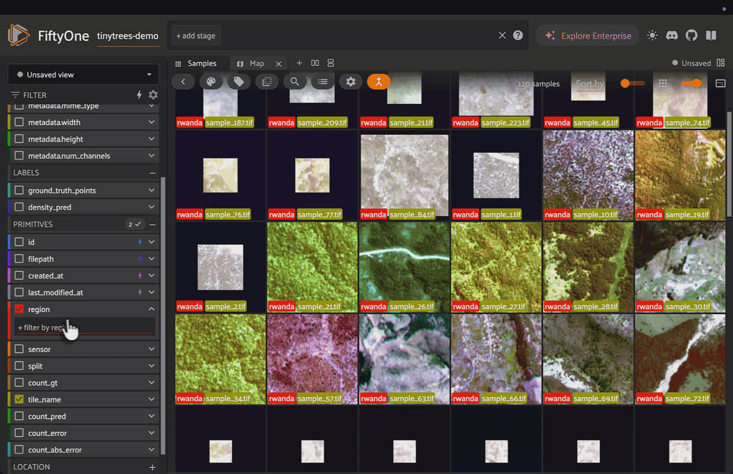Expand the LOCATION section with plus
733x474 pixels.
(153, 467)
